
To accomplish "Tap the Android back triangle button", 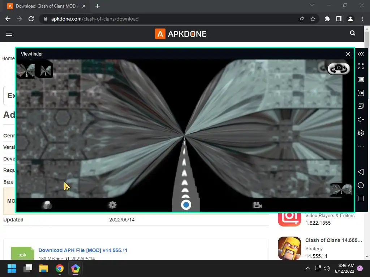I will [x=361, y=172].
